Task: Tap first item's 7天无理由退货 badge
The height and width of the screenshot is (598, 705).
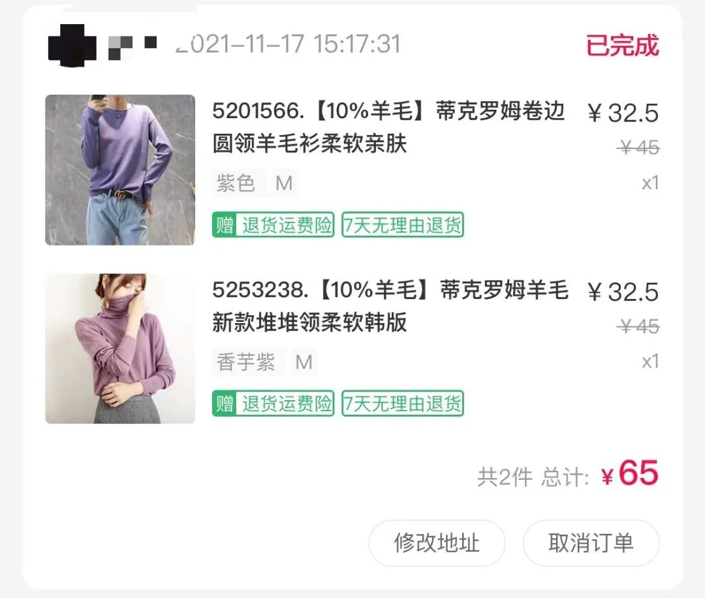Action: click(x=402, y=225)
